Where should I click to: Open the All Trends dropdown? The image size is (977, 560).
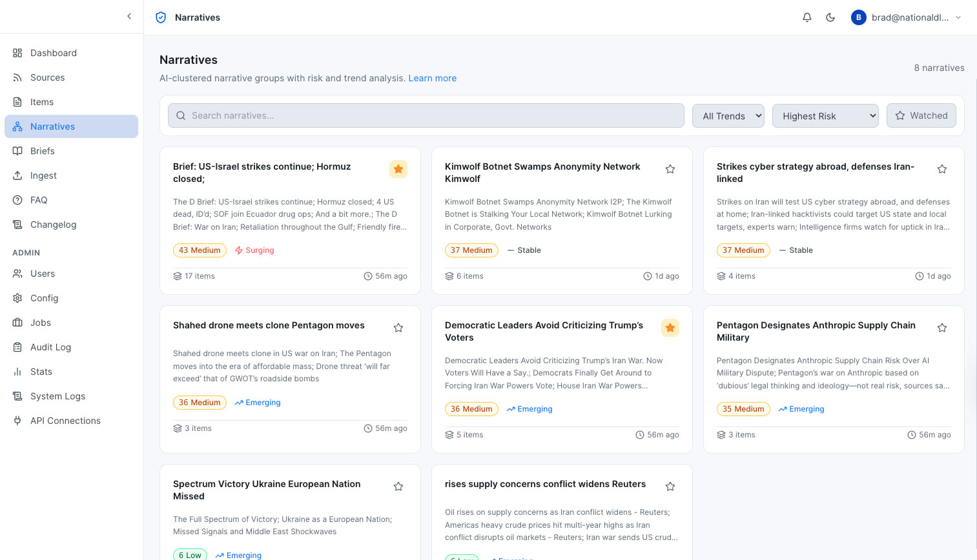[728, 116]
